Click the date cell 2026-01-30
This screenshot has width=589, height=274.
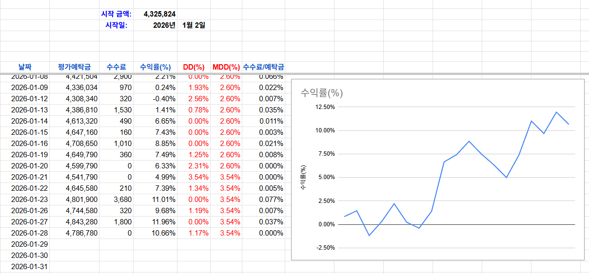25,256
